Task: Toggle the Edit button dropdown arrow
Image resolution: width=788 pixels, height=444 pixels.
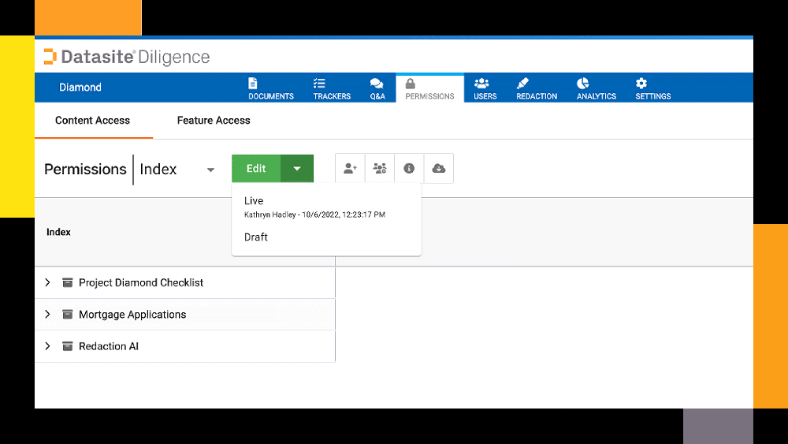Action: coord(297,169)
